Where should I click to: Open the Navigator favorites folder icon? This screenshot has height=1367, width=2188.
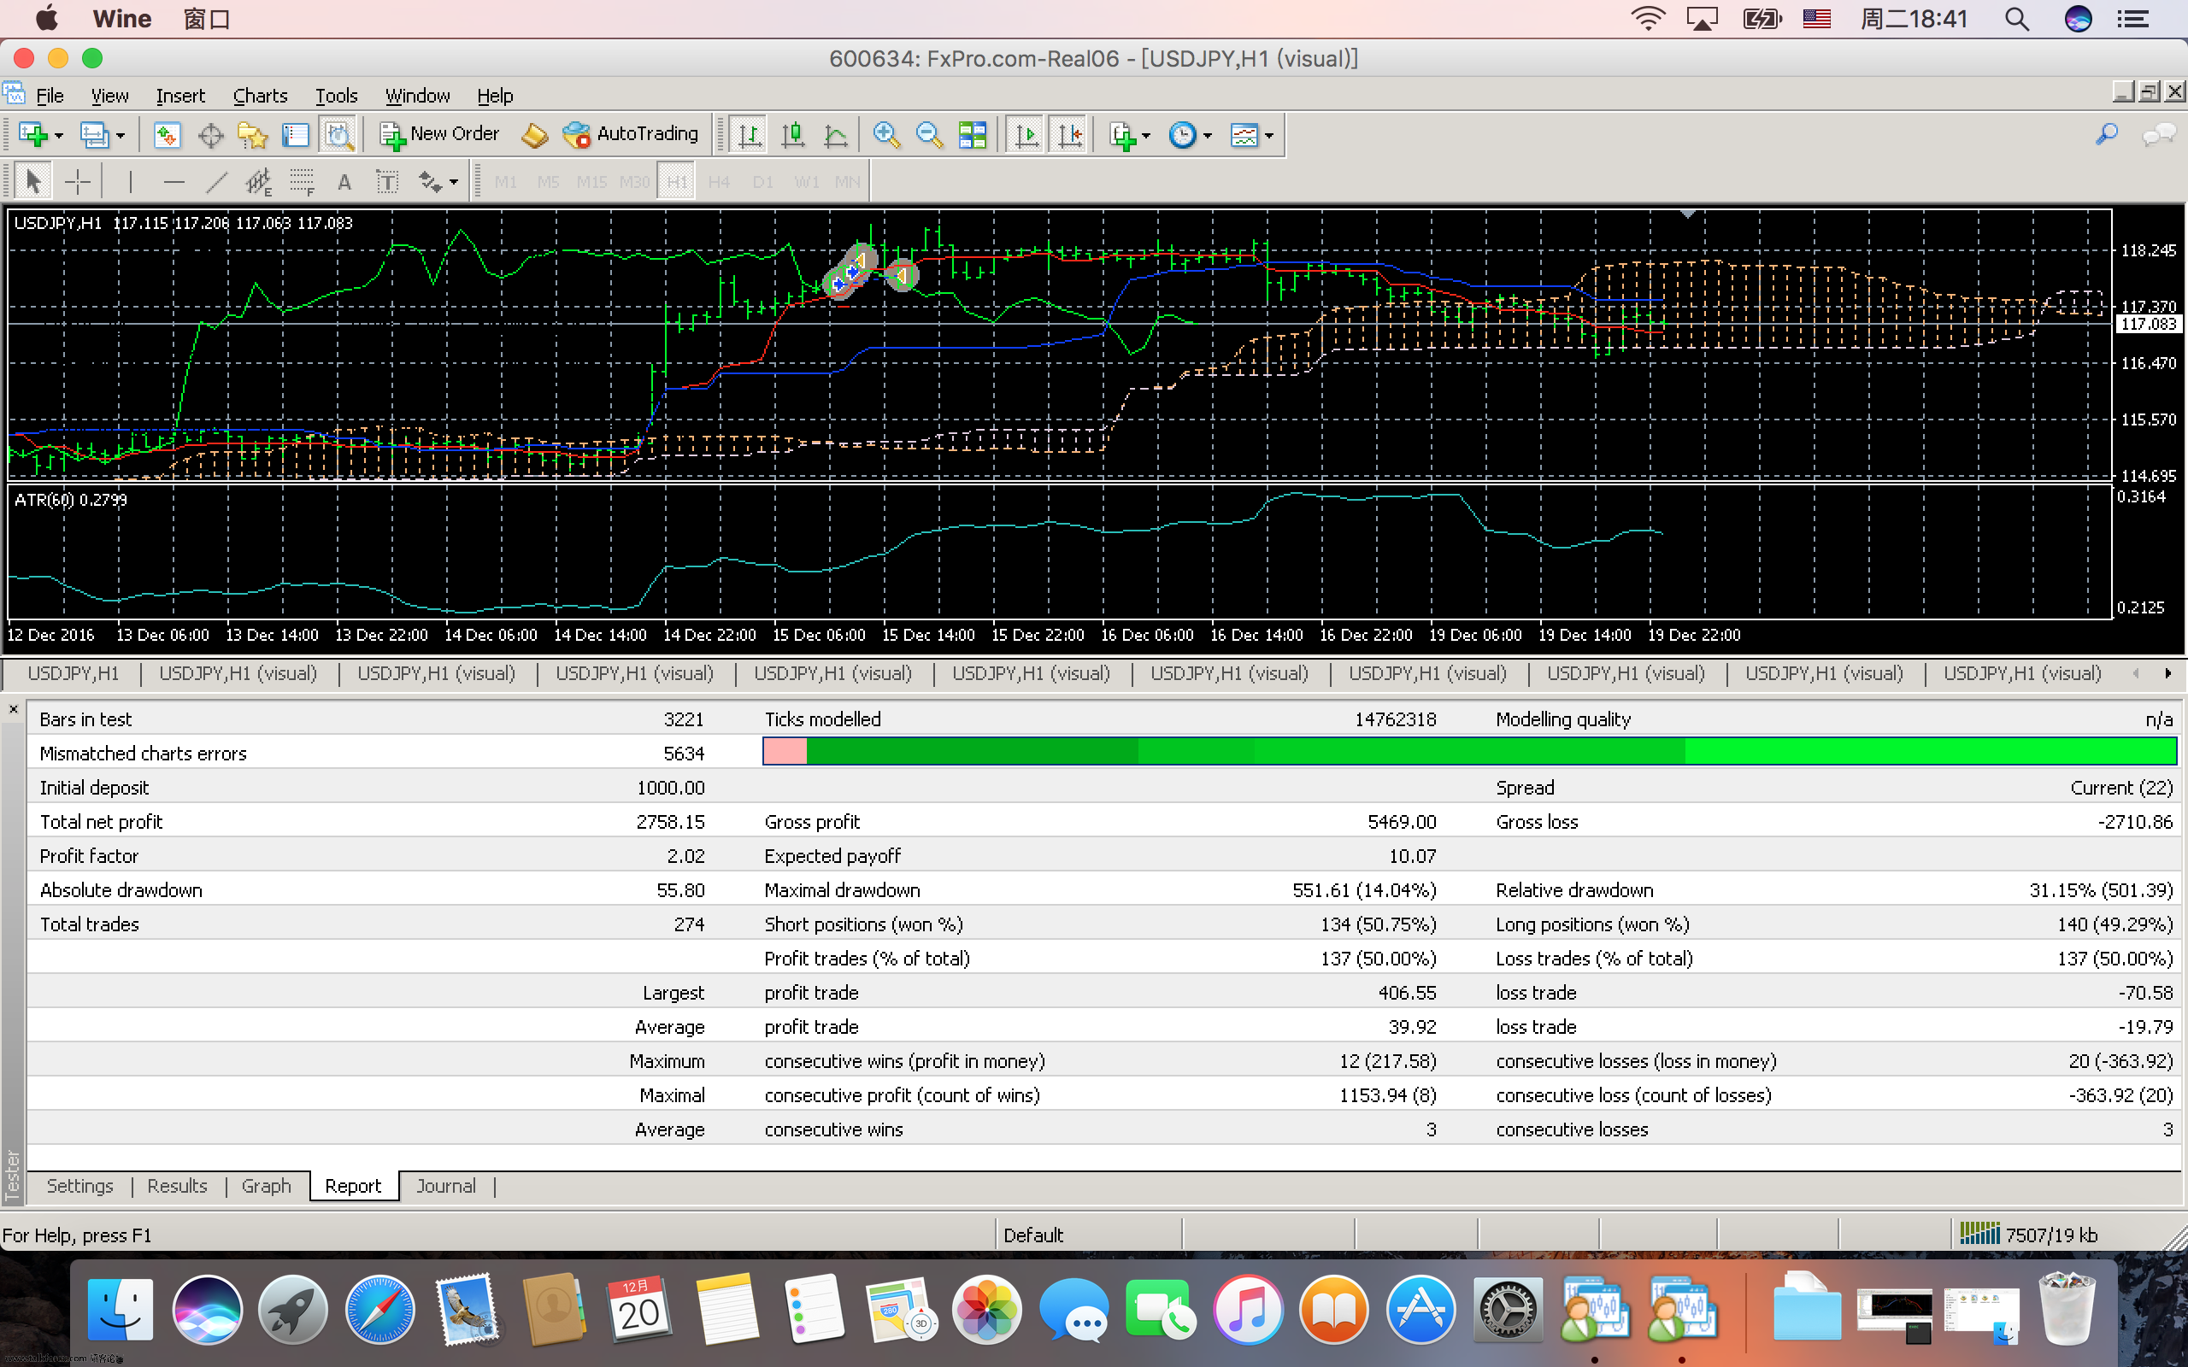[x=253, y=136]
